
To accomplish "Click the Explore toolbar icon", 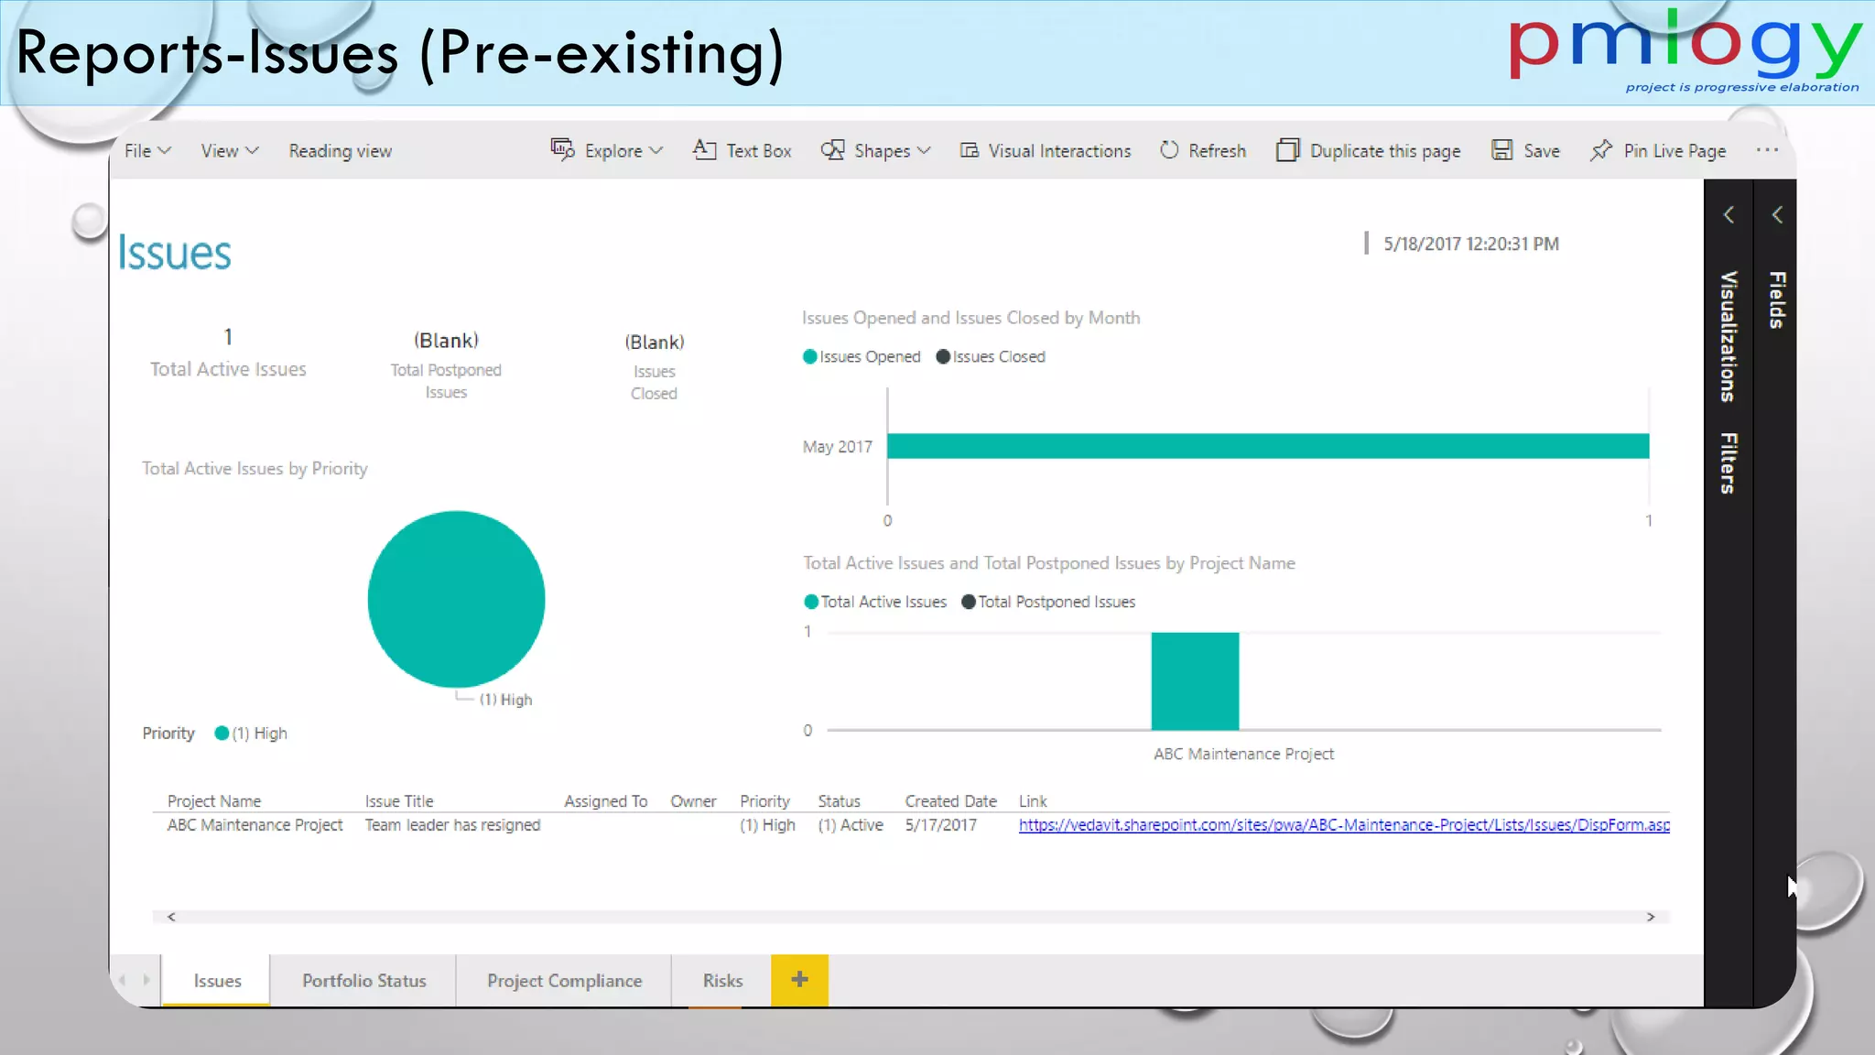I will pyautogui.click(x=562, y=149).
